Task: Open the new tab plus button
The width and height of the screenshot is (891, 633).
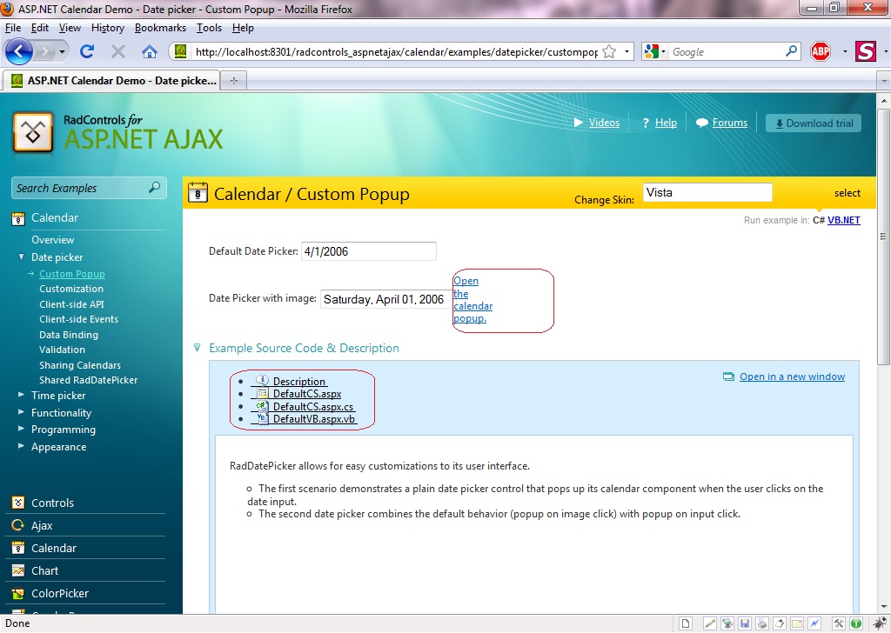Action: pyautogui.click(x=233, y=81)
